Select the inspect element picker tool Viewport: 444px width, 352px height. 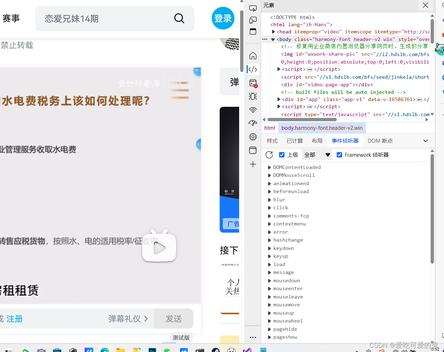[253, 8]
